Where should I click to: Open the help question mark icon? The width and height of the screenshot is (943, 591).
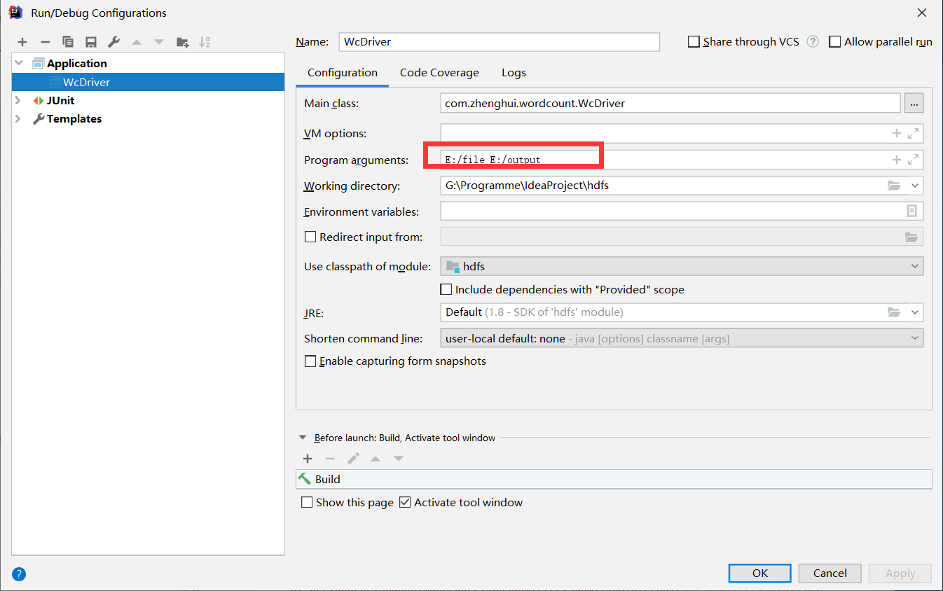pos(18,573)
